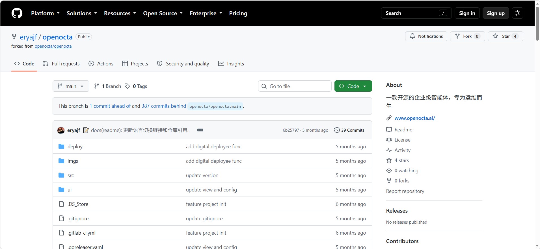Open the eryajf owner profile link
The height and width of the screenshot is (249, 540).
click(x=29, y=37)
